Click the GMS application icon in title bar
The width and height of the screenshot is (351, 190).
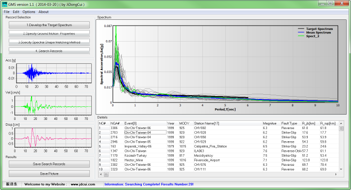pyautogui.click(x=4, y=4)
